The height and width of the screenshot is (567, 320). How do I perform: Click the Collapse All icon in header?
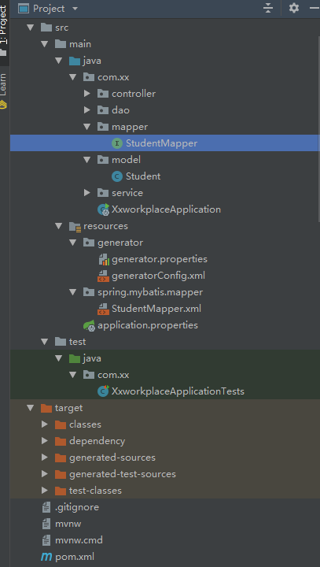268,8
